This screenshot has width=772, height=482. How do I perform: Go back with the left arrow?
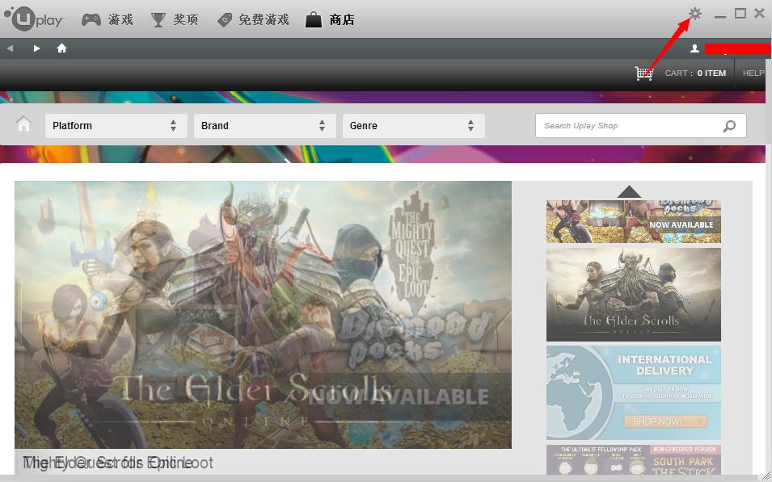10,48
